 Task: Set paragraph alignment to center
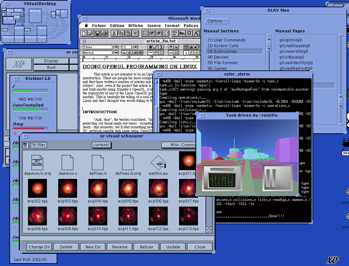(x=130, y=53)
